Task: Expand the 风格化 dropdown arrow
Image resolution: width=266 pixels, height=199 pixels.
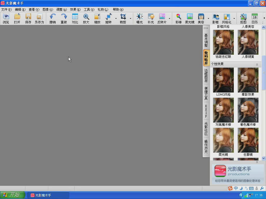Action: [234, 18]
